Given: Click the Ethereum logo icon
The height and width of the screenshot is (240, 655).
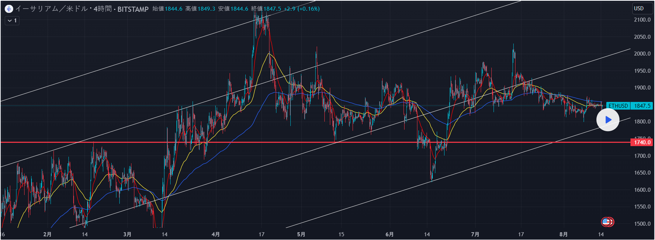Looking at the screenshot, I should coord(9,9).
